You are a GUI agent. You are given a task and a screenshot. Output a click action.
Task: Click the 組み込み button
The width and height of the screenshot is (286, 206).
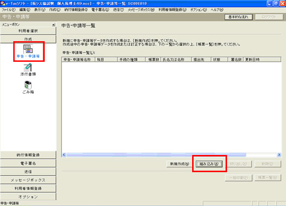(209, 164)
